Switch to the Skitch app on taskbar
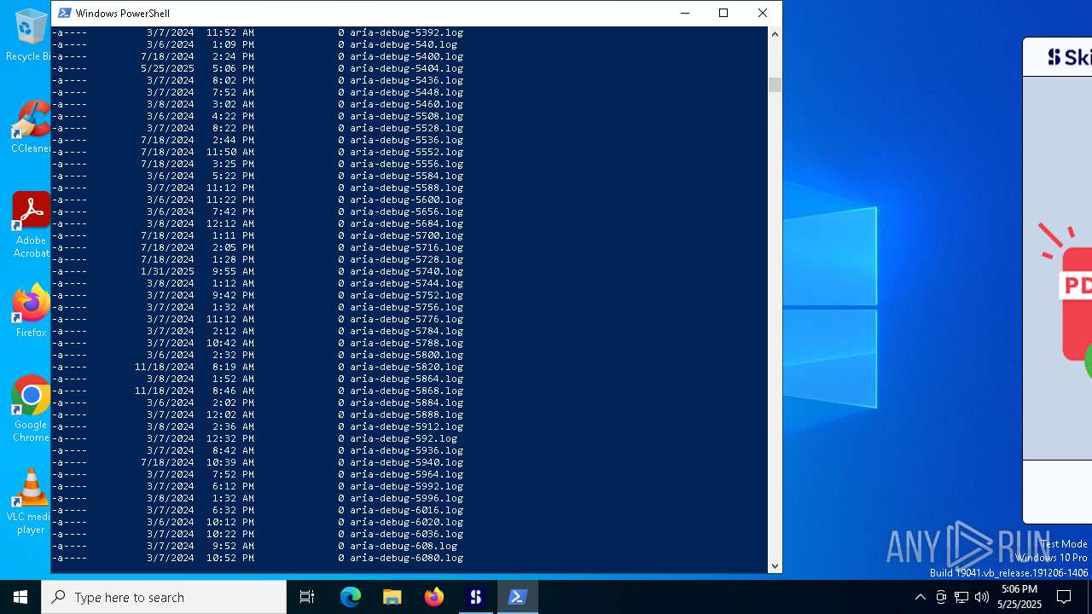The height and width of the screenshot is (614, 1092). point(476,597)
